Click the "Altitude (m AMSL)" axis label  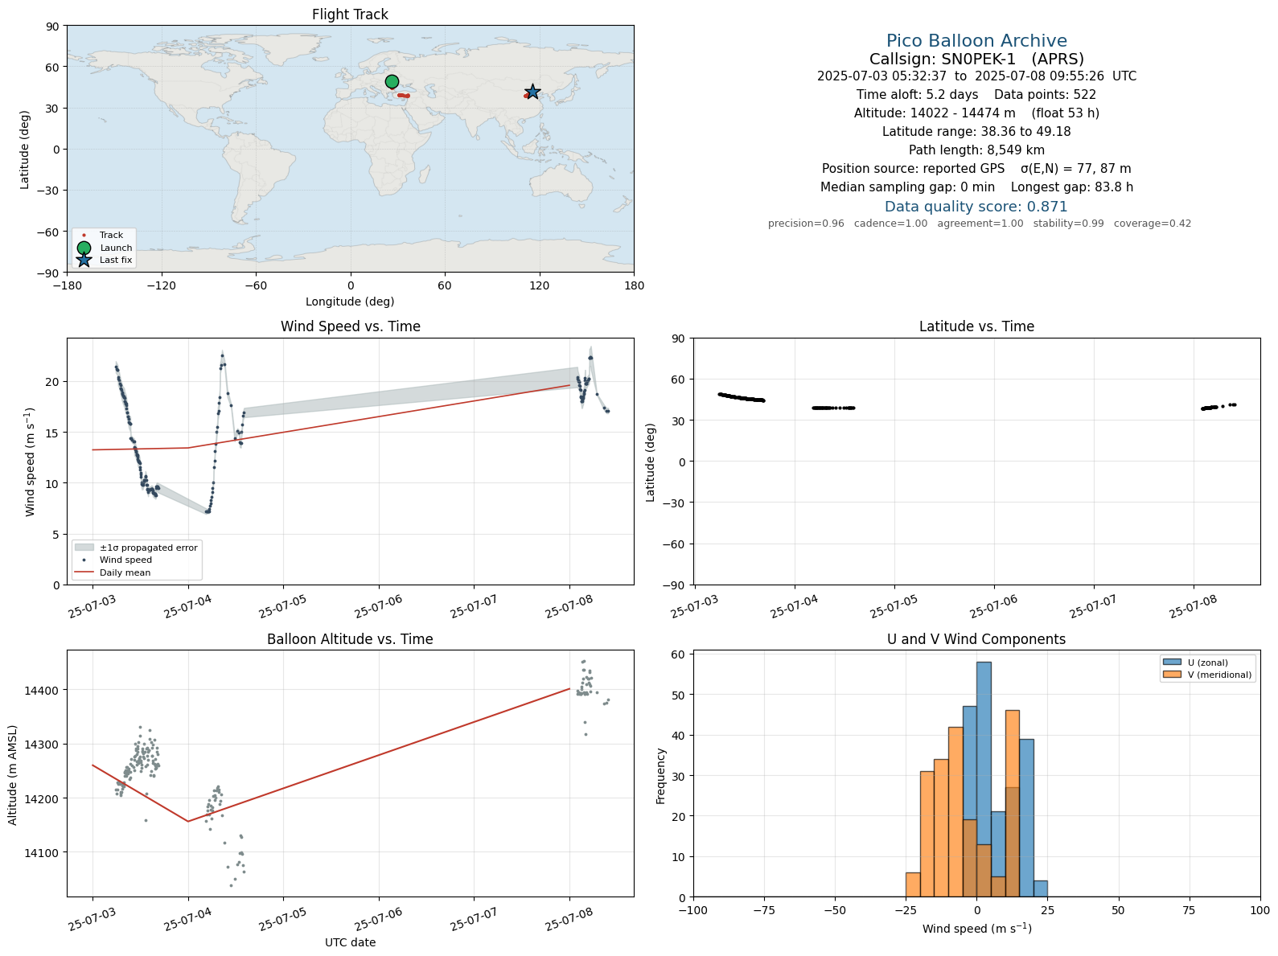[13, 773]
